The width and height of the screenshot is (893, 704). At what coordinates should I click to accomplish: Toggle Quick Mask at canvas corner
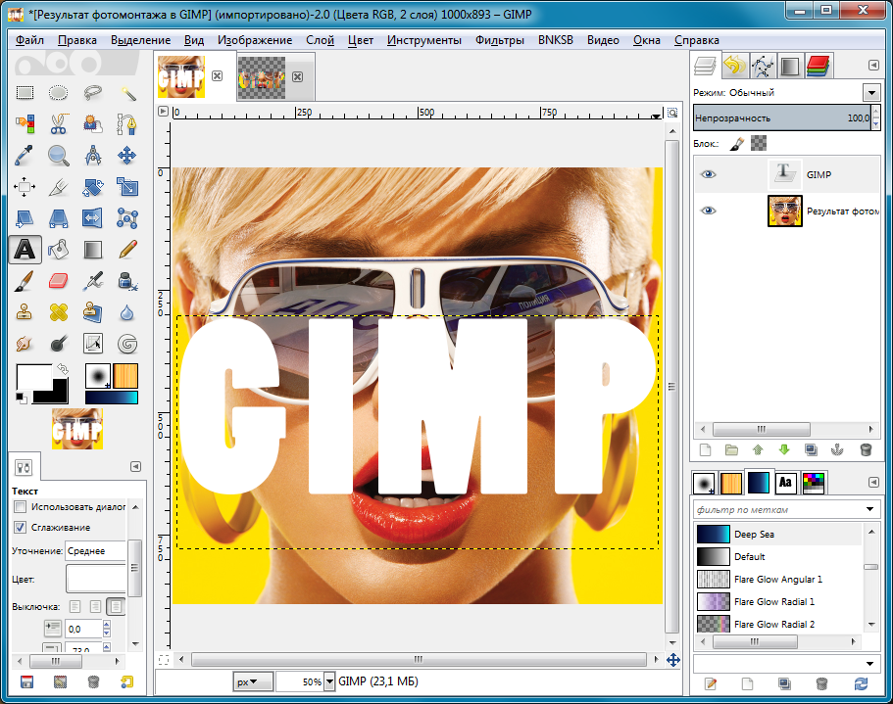coord(164,660)
